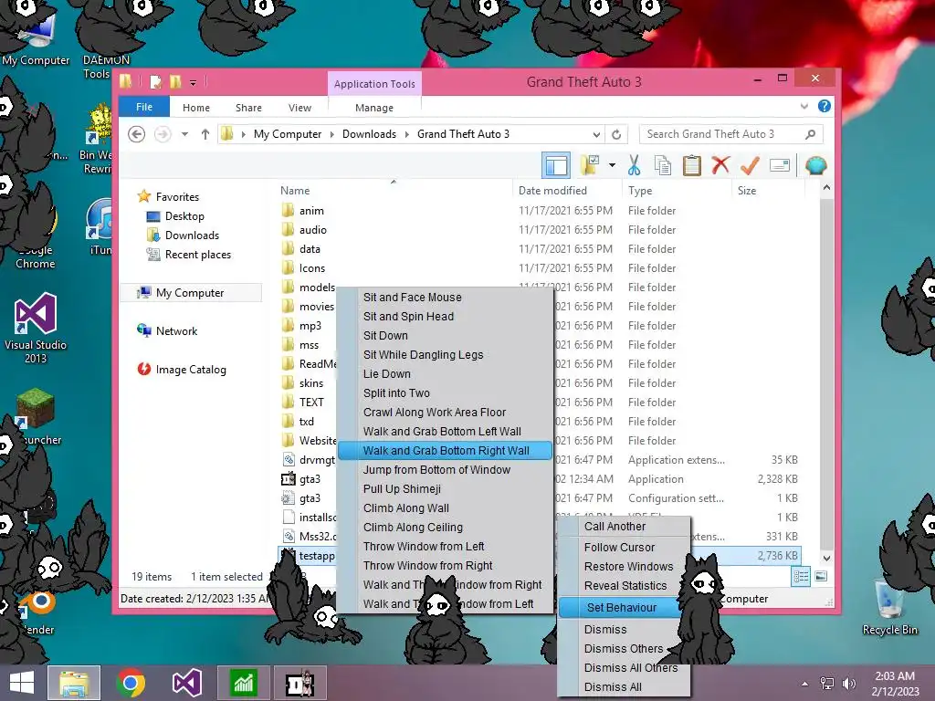The width and height of the screenshot is (935, 701).
Task: Select My Computer in navigation pane
Action: [190, 293]
